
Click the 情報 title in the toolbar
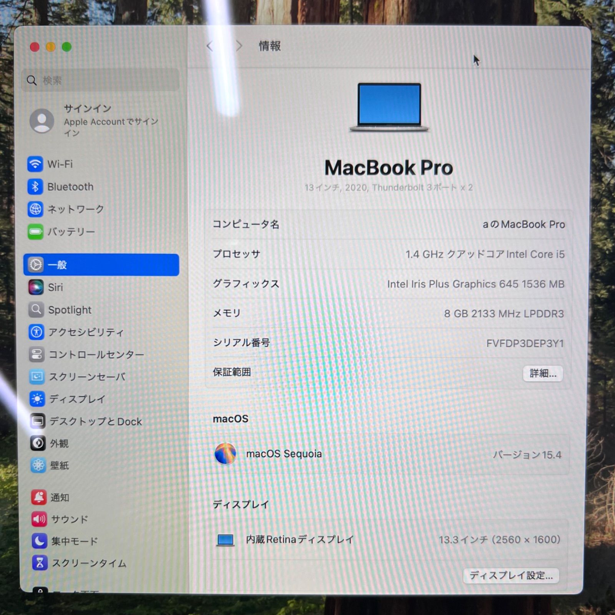click(270, 46)
